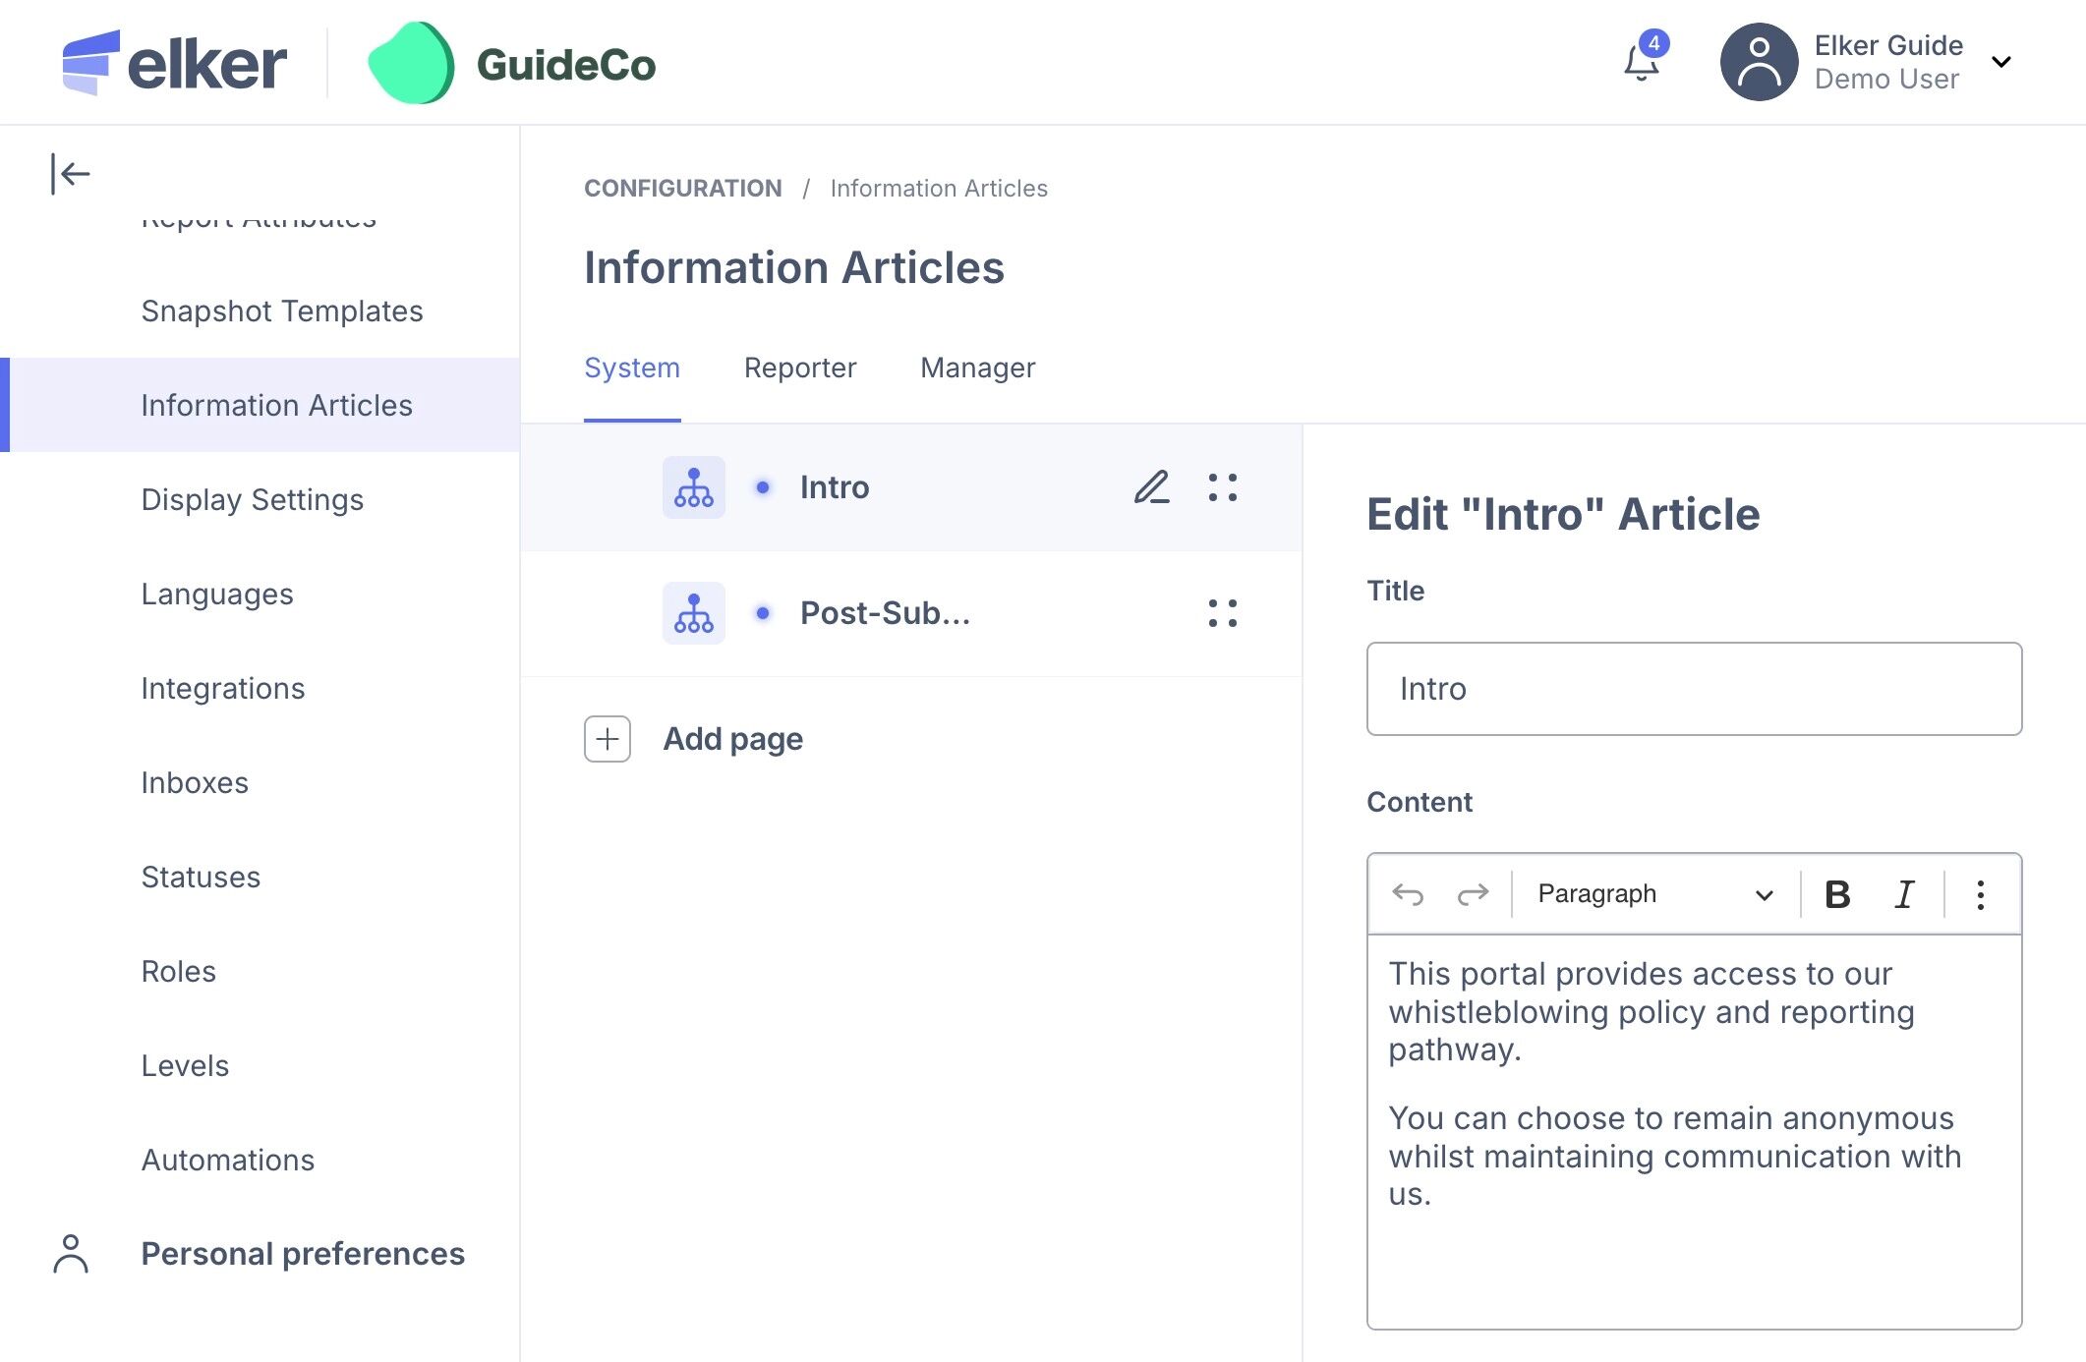Screen dimensions: 2086x1362
Task: Click the redo arrow in the editor toolbar
Action: [x=1472, y=894]
